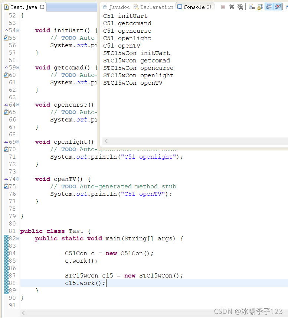Click console output line 'C51 initUart'
This screenshot has width=288, height=318.
[x=125, y=16]
